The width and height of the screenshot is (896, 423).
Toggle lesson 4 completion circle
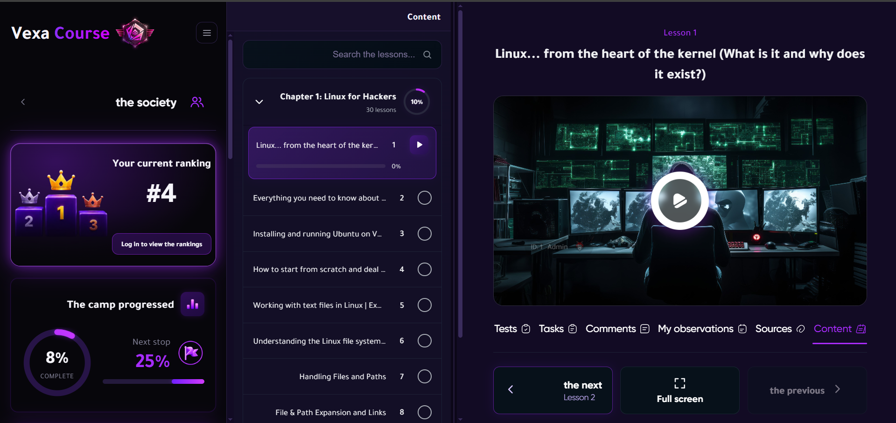[x=424, y=269]
